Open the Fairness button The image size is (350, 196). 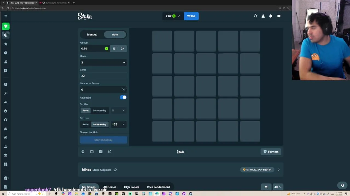tap(271, 152)
